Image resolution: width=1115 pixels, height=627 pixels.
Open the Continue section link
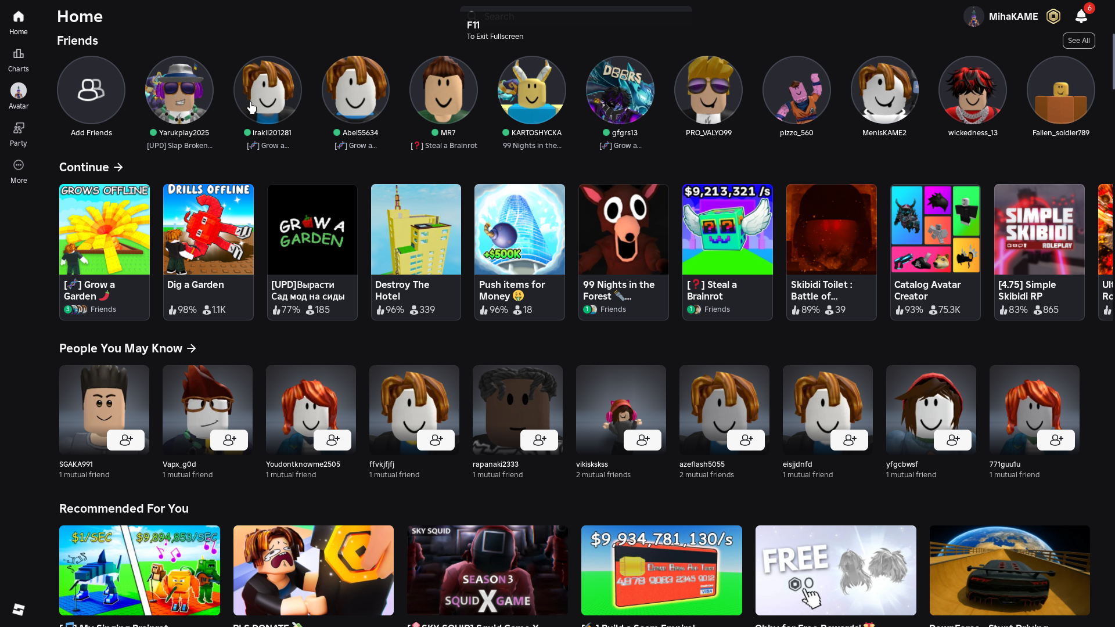coord(91,167)
